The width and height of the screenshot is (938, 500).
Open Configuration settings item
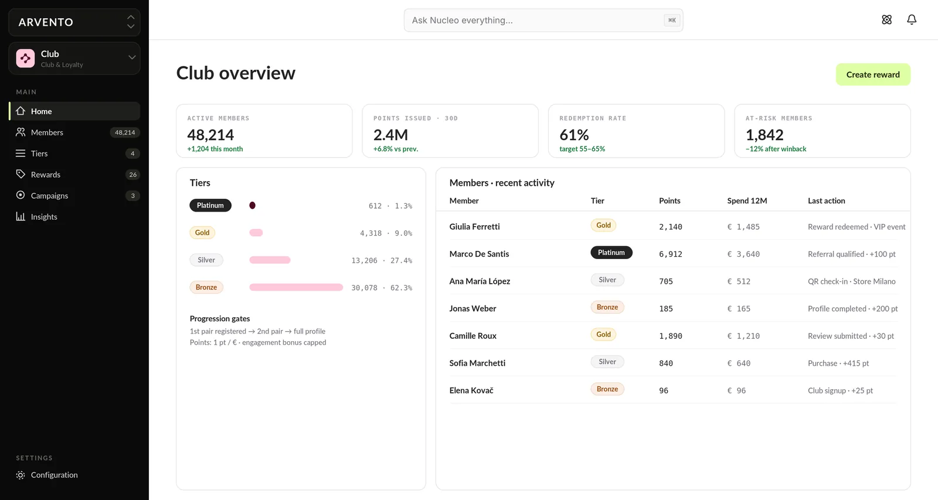pos(74,475)
